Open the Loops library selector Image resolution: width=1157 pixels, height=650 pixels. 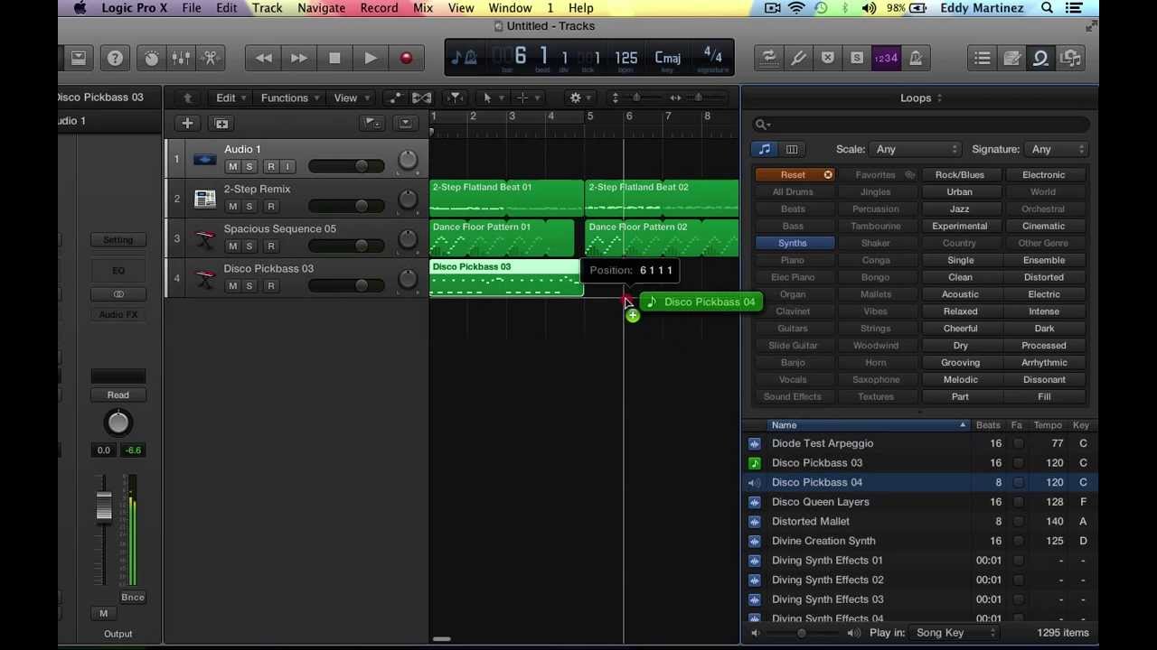pyautogui.click(x=921, y=97)
